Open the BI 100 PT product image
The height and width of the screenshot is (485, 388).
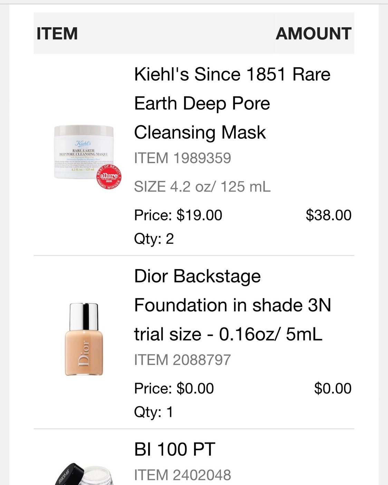tap(84, 474)
